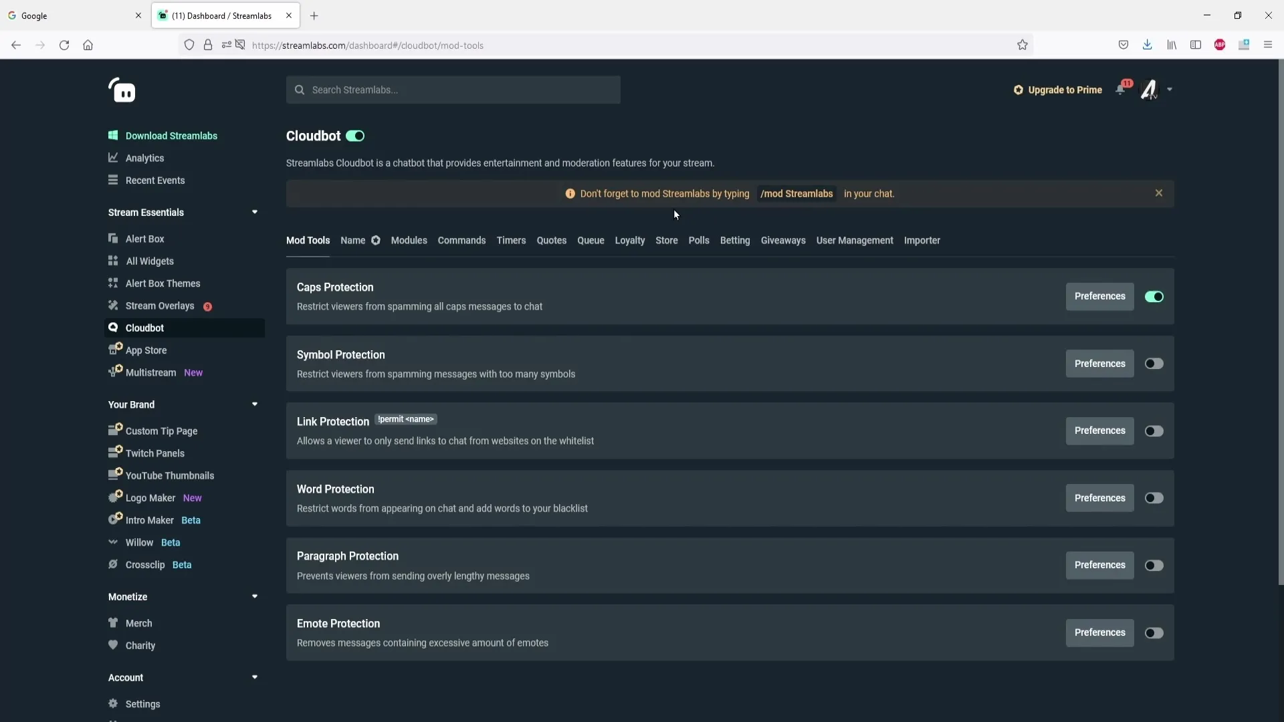Open the notifications bell icon
This screenshot has width=1284, height=722.
(1120, 90)
